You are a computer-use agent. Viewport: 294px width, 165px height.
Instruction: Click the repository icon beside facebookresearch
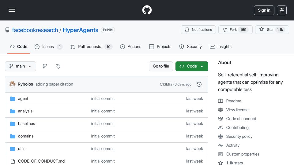(x=7, y=30)
